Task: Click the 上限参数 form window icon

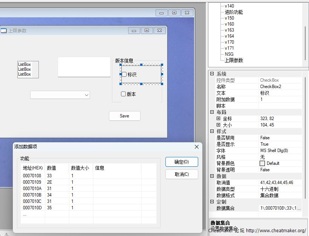Action: (x=3, y=30)
